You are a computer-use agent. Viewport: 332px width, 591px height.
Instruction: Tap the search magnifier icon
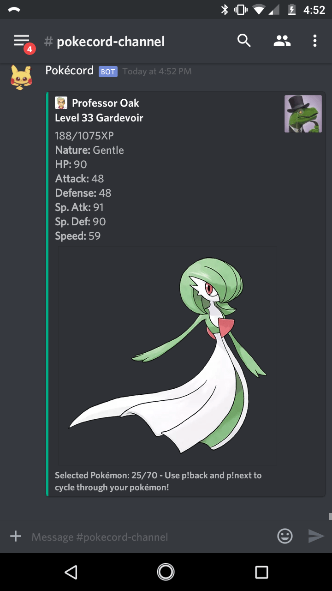(244, 41)
